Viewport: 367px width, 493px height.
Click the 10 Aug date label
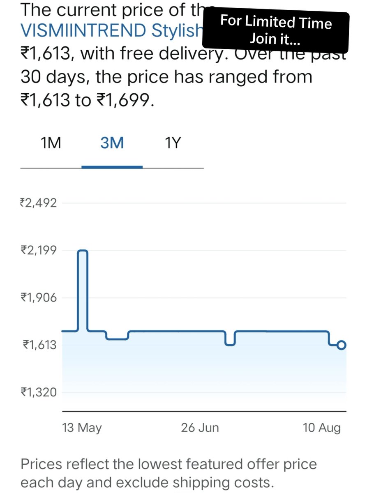322,428
